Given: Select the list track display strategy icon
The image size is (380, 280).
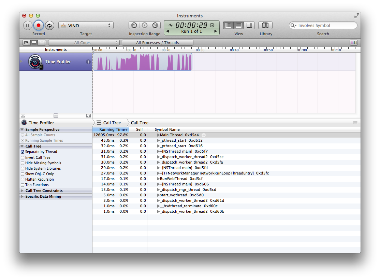Looking at the screenshot, I should 34,43.
